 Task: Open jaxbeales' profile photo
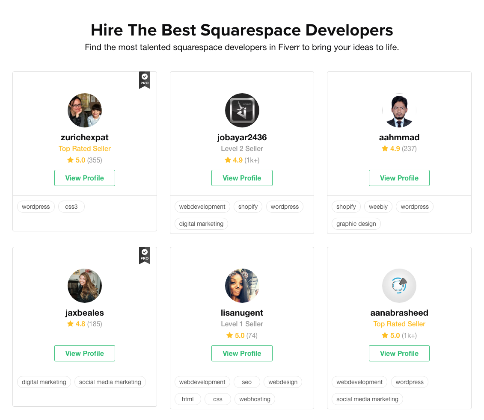85,285
